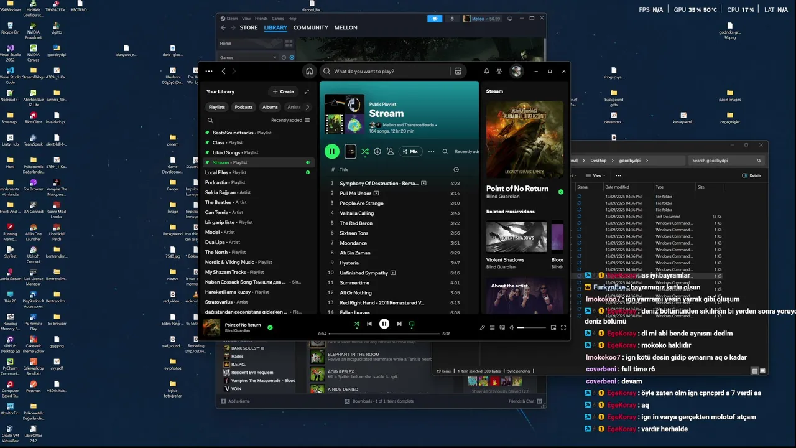Click Create button in Your Library
796x448 pixels.
click(x=283, y=91)
